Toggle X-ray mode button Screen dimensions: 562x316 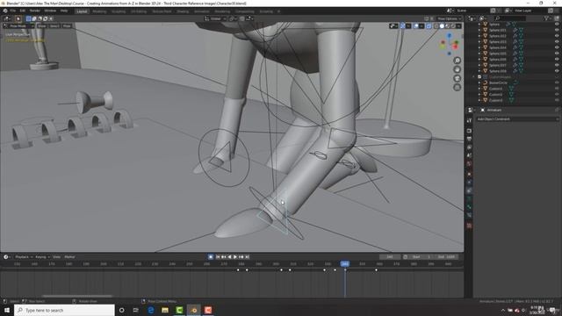pos(429,26)
